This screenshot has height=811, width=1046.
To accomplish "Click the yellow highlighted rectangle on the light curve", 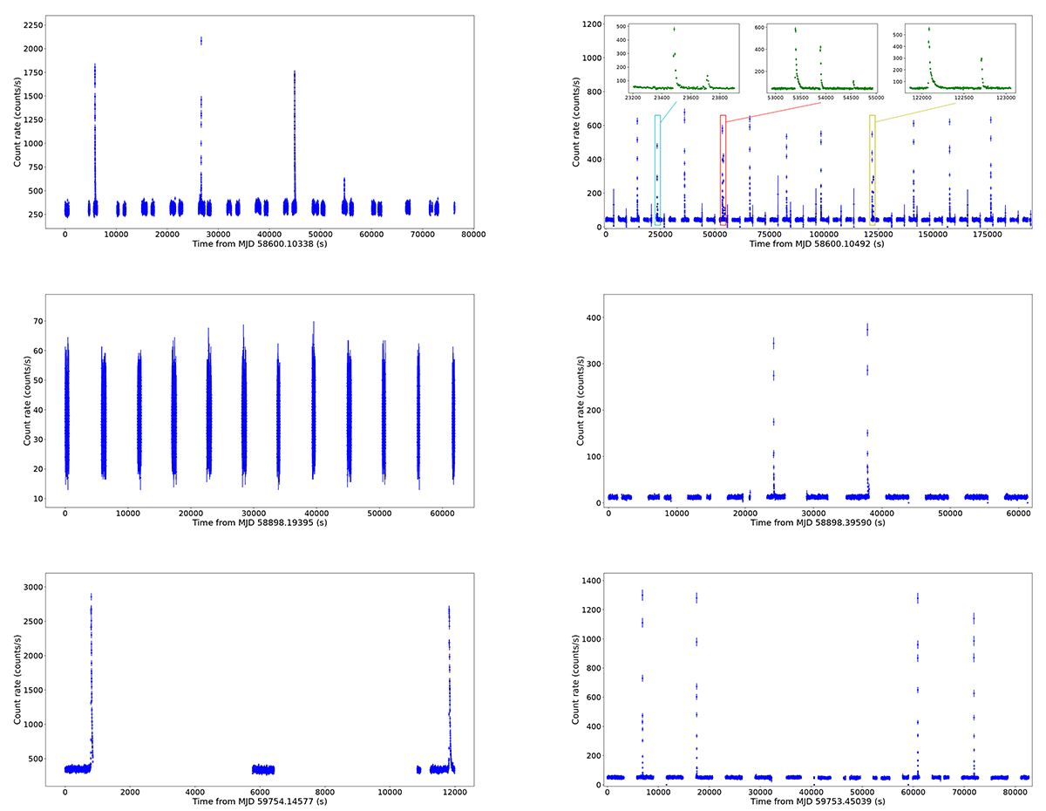I will click(x=872, y=170).
